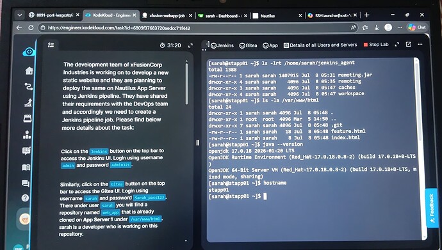
Task: Click the help question mark sidebar icon
Action: [x=25, y=198]
